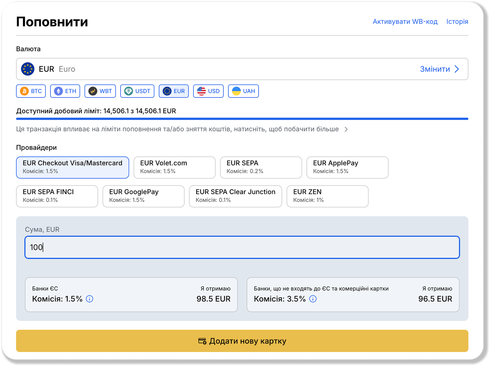Screen dimensions: 490x366
Task: Choose the ETH Ethereum currency chip
Action: (x=65, y=91)
